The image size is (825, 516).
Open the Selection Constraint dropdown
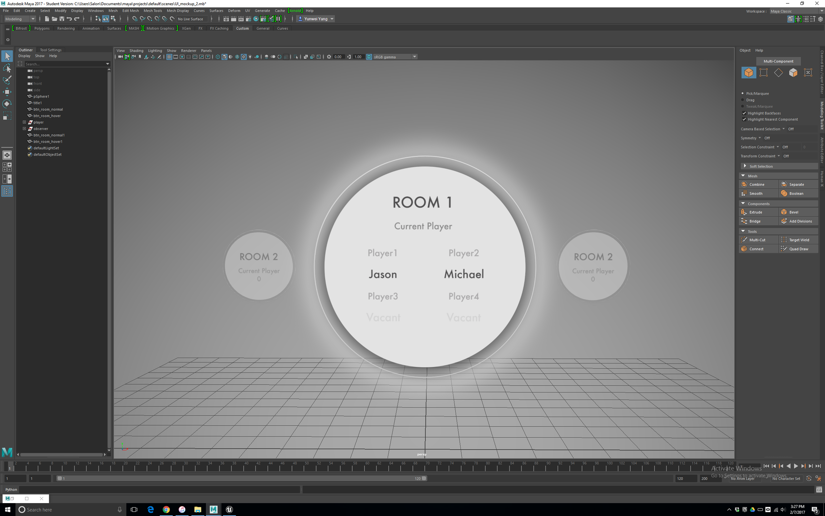777,147
